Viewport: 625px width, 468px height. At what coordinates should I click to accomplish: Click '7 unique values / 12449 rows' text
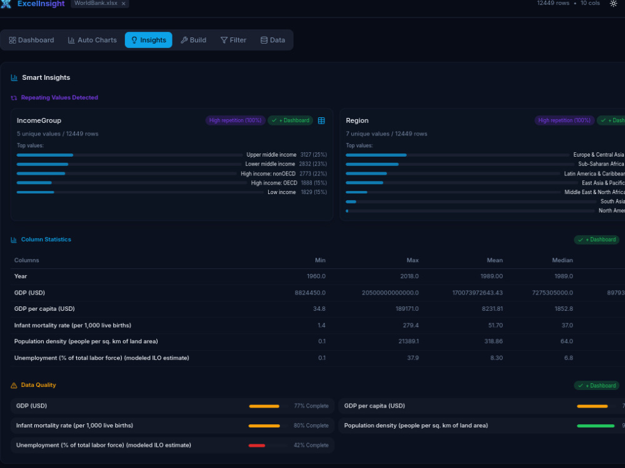pos(387,134)
